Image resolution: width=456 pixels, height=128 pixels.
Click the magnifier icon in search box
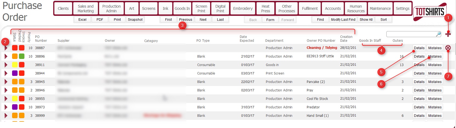pos(438,34)
